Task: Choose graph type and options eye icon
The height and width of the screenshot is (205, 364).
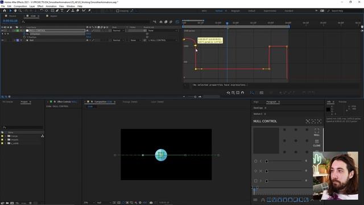Action: pos(228,92)
